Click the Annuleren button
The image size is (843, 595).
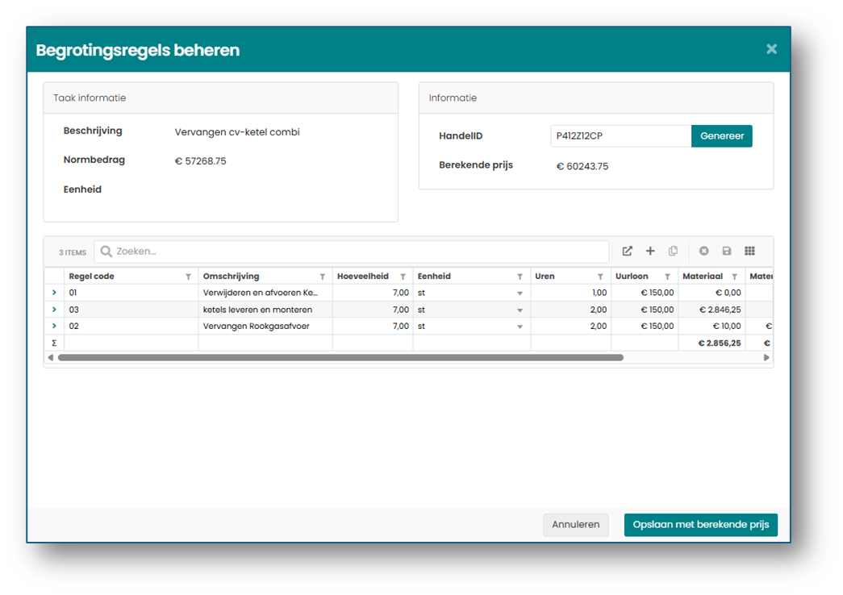[x=575, y=525]
